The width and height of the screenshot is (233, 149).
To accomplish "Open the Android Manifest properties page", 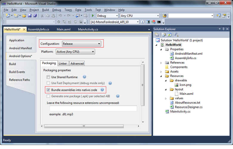I will 21,48.
